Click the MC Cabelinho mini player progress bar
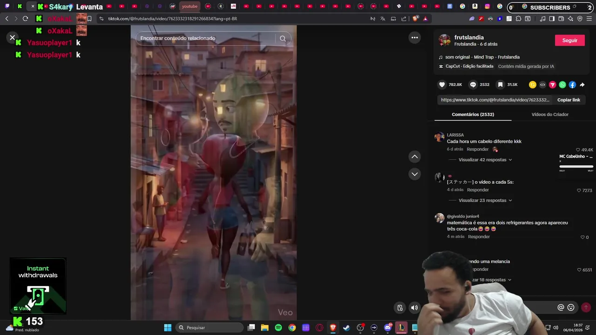Viewport: 596px width, 335px height. click(x=576, y=166)
